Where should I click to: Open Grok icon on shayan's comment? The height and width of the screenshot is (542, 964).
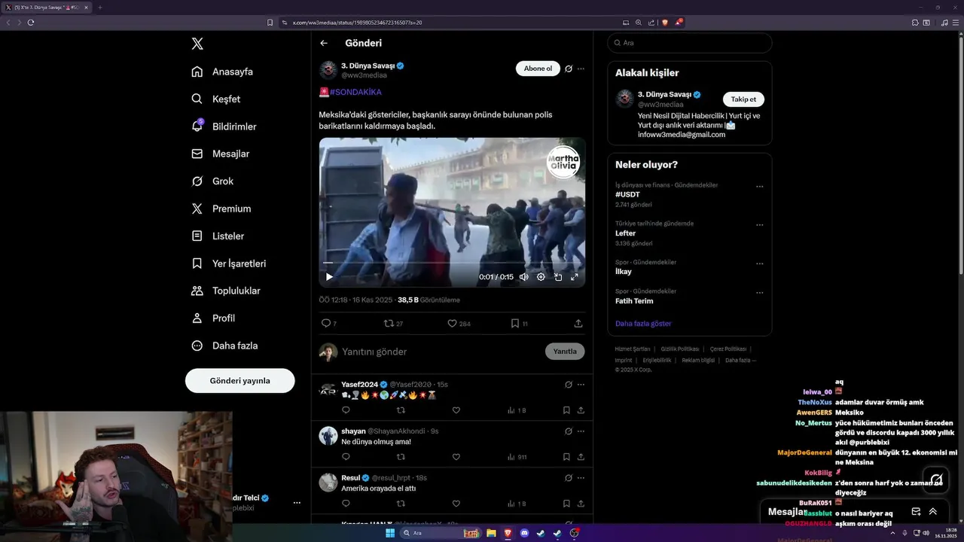(x=569, y=431)
